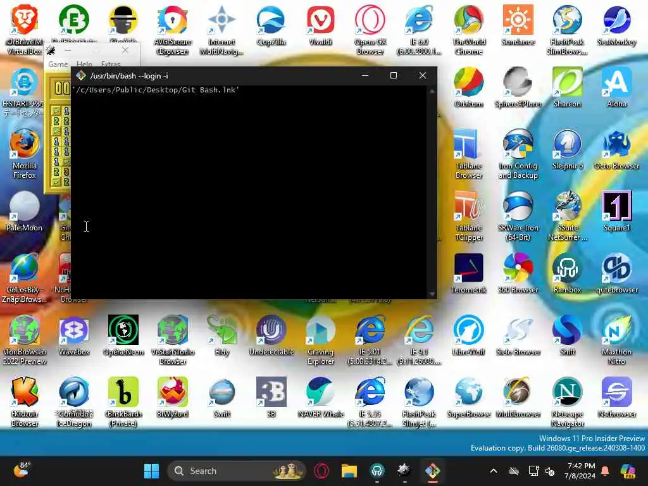
Task: Open the Maxthon Nitro shortcut
Action: [x=616, y=340]
